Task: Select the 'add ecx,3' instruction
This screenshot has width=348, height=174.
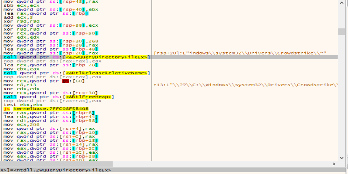Action: (x=19, y=17)
